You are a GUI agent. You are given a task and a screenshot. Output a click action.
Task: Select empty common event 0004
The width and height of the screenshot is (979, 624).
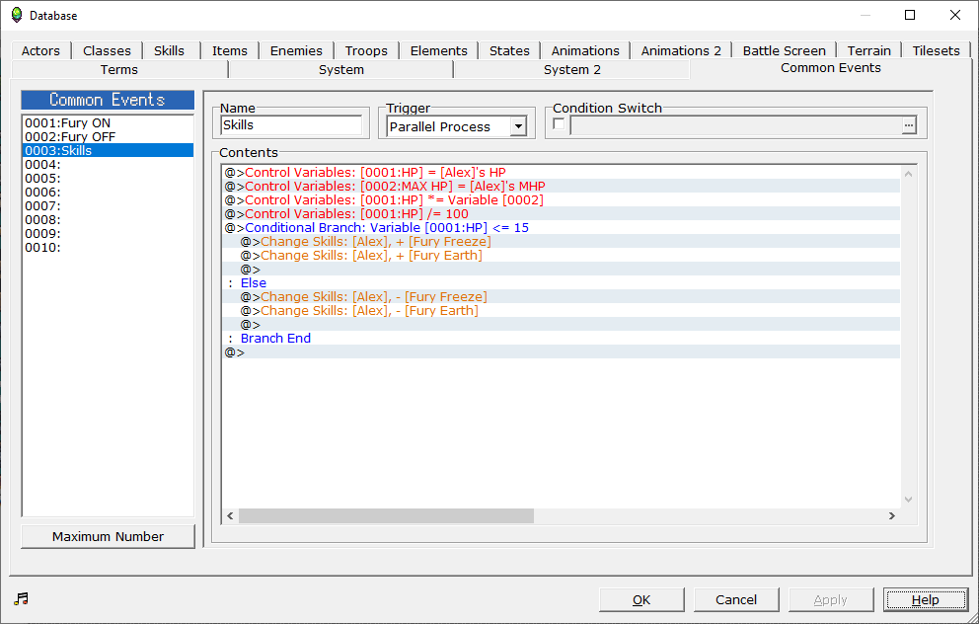click(108, 164)
